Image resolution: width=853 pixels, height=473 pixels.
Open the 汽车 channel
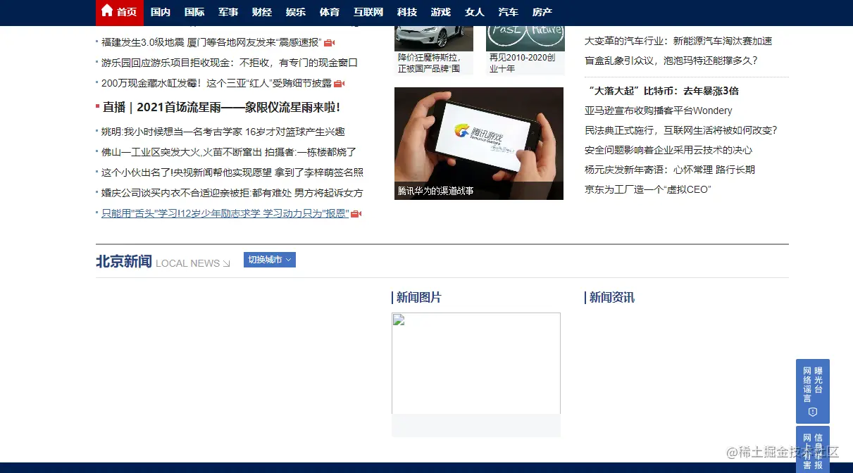pos(509,12)
